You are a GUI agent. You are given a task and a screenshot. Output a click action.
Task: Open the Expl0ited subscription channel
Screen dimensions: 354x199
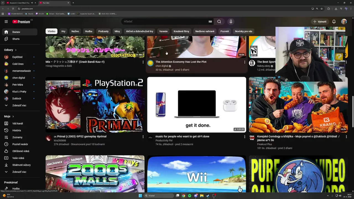[x=19, y=57]
